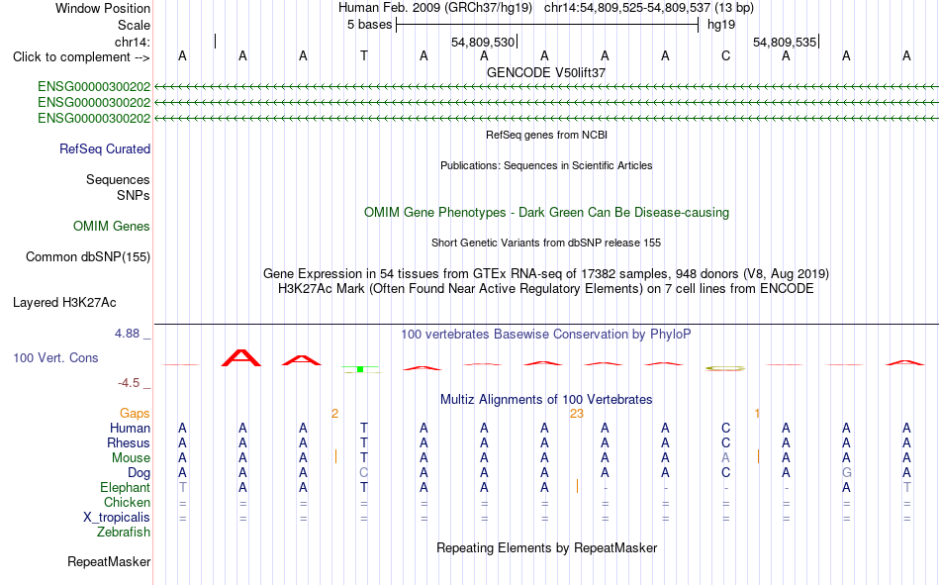Viewport: 940px width, 585px height.
Task: Click the Human Feb. 2009 (GRCh37/hg19) title
Action: tap(435, 8)
